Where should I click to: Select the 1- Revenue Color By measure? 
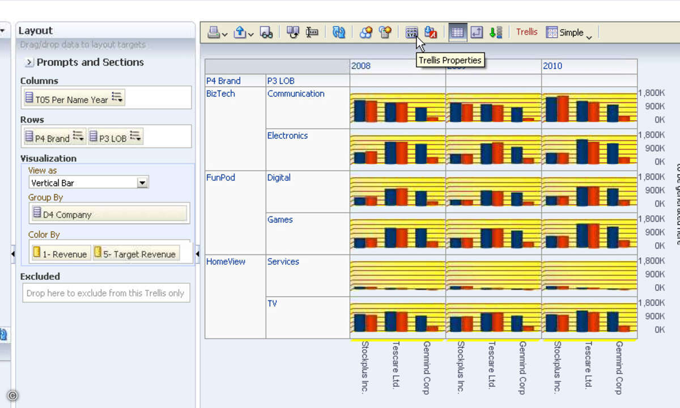click(x=61, y=253)
